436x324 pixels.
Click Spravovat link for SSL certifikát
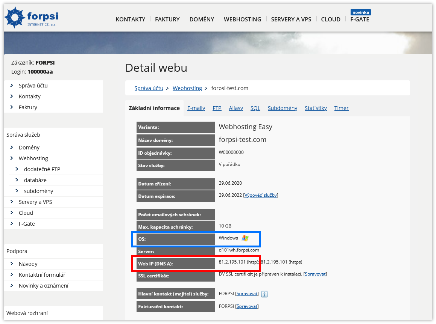point(315,274)
